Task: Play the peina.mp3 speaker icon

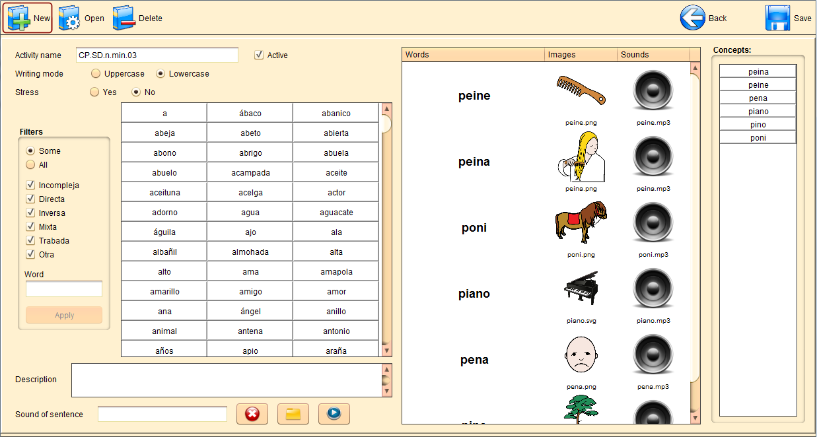Action: pos(653,156)
